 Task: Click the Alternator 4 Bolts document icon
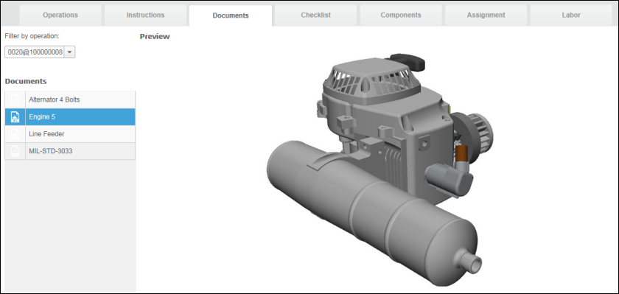(x=15, y=99)
